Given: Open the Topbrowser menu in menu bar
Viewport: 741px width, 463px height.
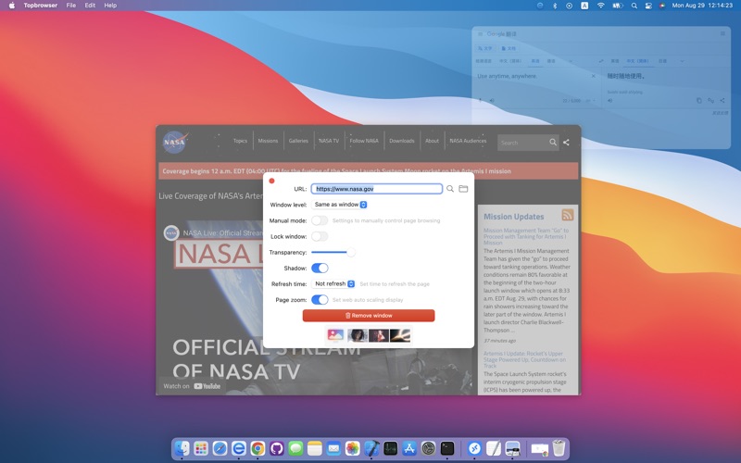Looking at the screenshot, I should [41, 6].
